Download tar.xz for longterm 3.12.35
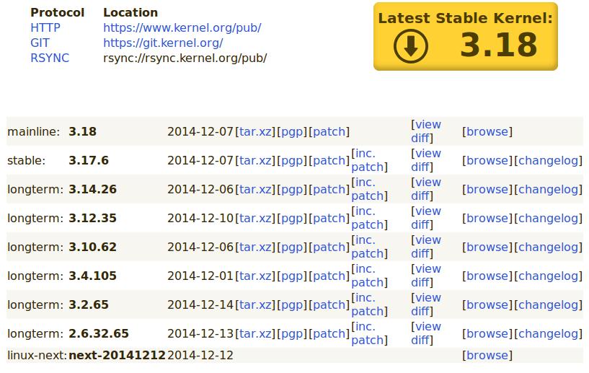The height and width of the screenshot is (373, 589). [x=255, y=219]
